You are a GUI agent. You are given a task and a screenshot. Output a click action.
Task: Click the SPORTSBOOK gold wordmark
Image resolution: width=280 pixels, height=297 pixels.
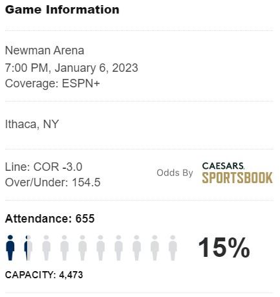tap(237, 178)
